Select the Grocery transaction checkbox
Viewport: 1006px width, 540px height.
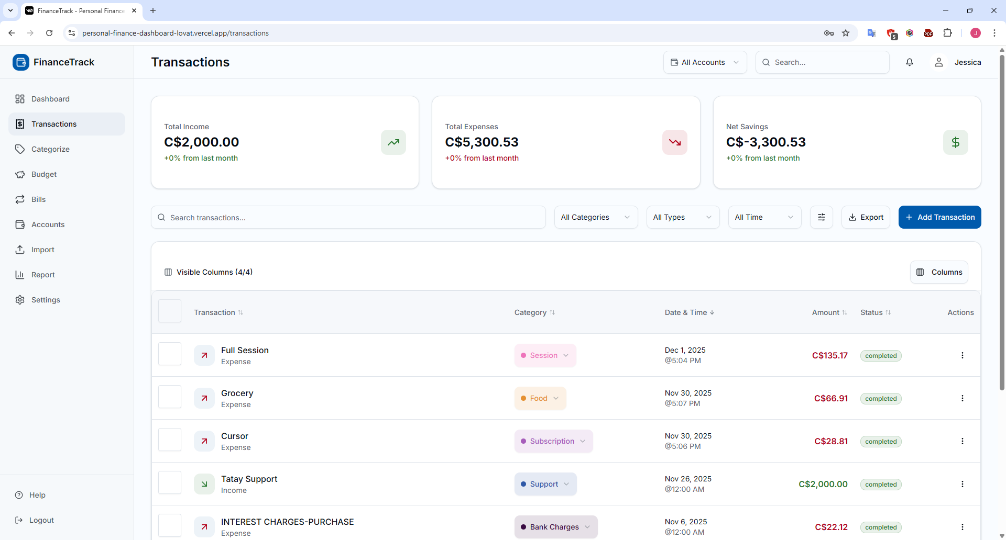tap(170, 397)
